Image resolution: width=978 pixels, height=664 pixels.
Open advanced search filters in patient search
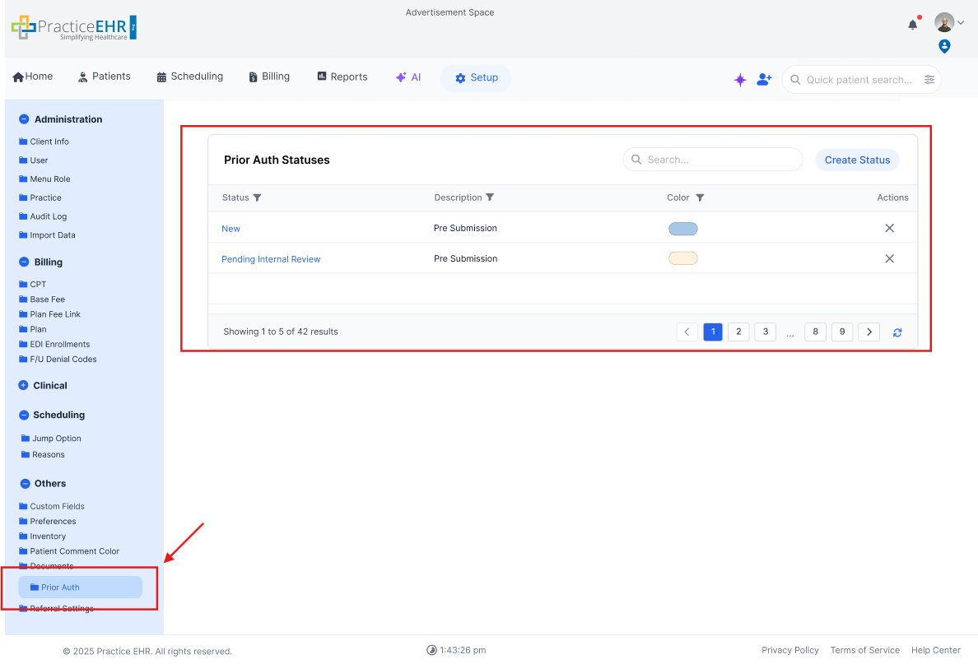click(x=929, y=79)
